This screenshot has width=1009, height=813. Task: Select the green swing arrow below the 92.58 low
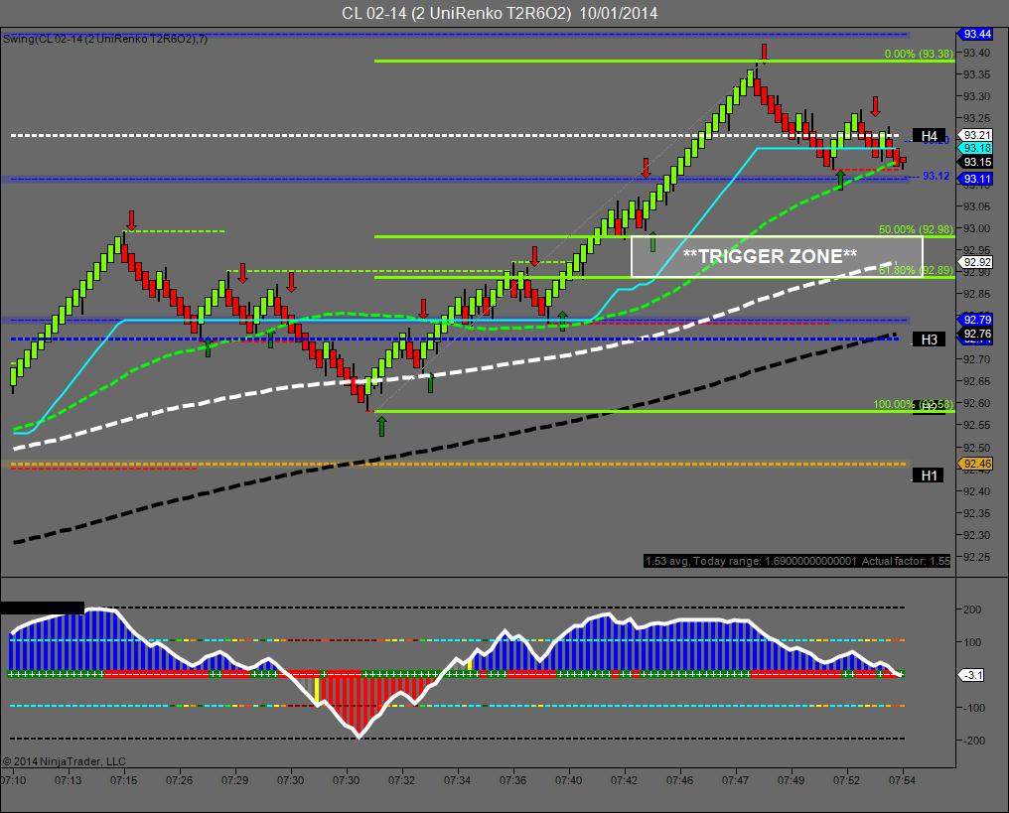pos(381,426)
